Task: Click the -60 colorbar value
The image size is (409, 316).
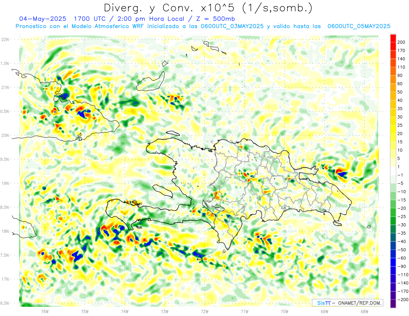Action: tap(402, 258)
